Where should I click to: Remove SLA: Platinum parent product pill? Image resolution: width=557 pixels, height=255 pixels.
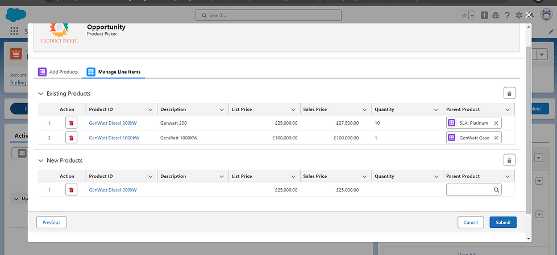(x=496, y=123)
